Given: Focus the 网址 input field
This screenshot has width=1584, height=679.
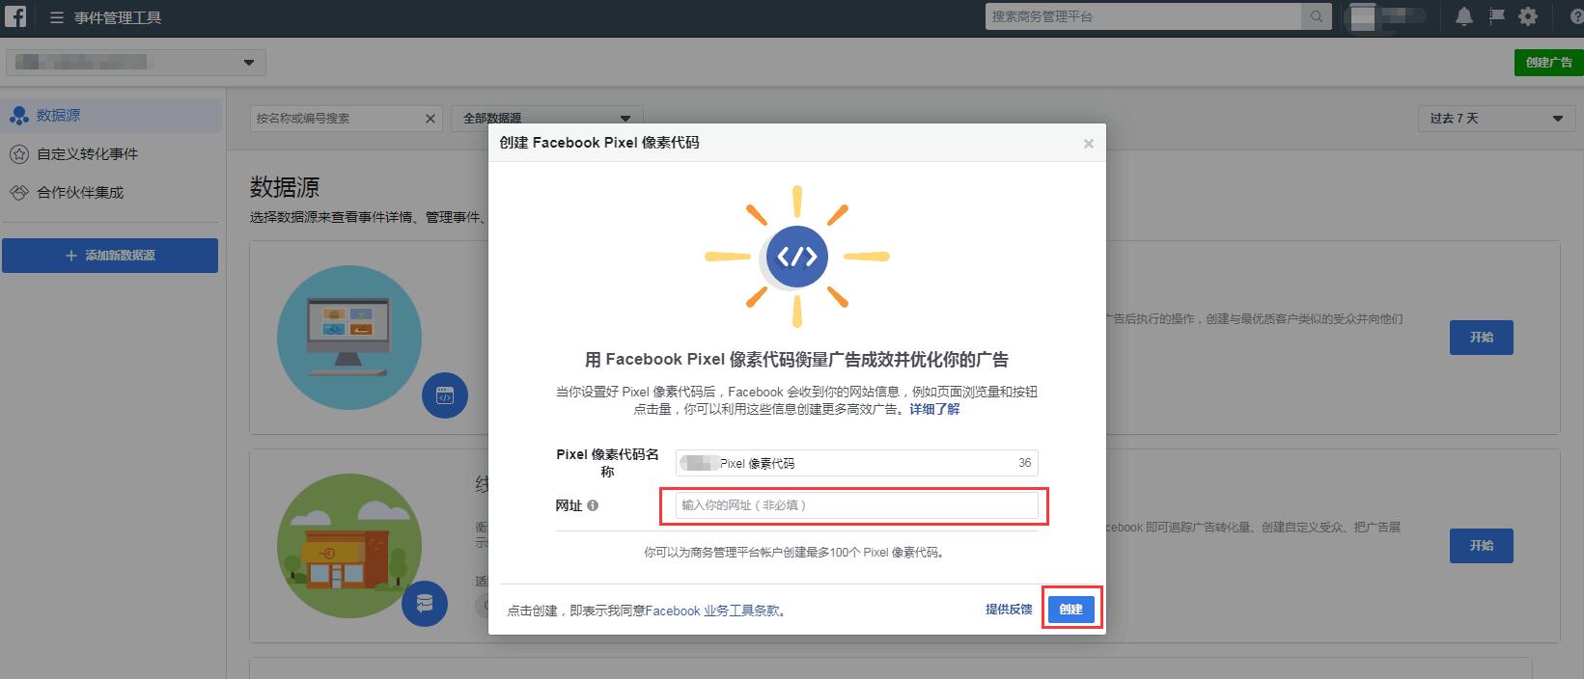Looking at the screenshot, I should click(x=857, y=505).
